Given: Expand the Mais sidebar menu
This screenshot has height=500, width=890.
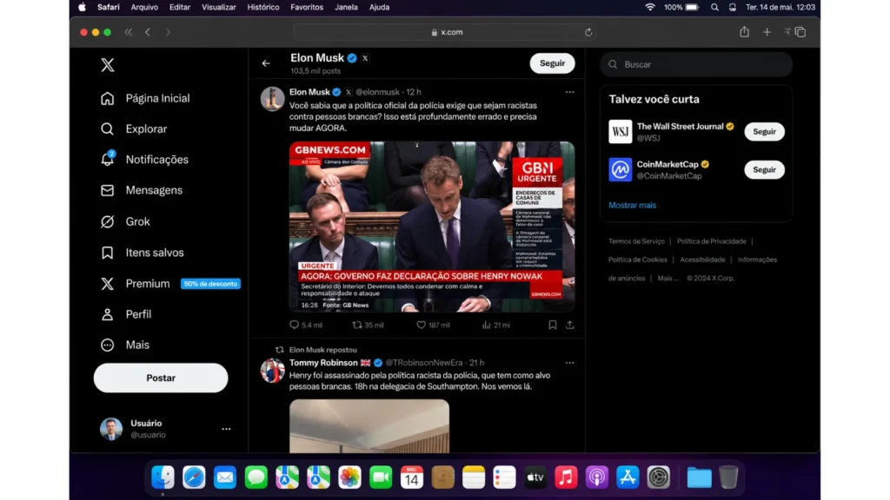Looking at the screenshot, I should (x=124, y=345).
